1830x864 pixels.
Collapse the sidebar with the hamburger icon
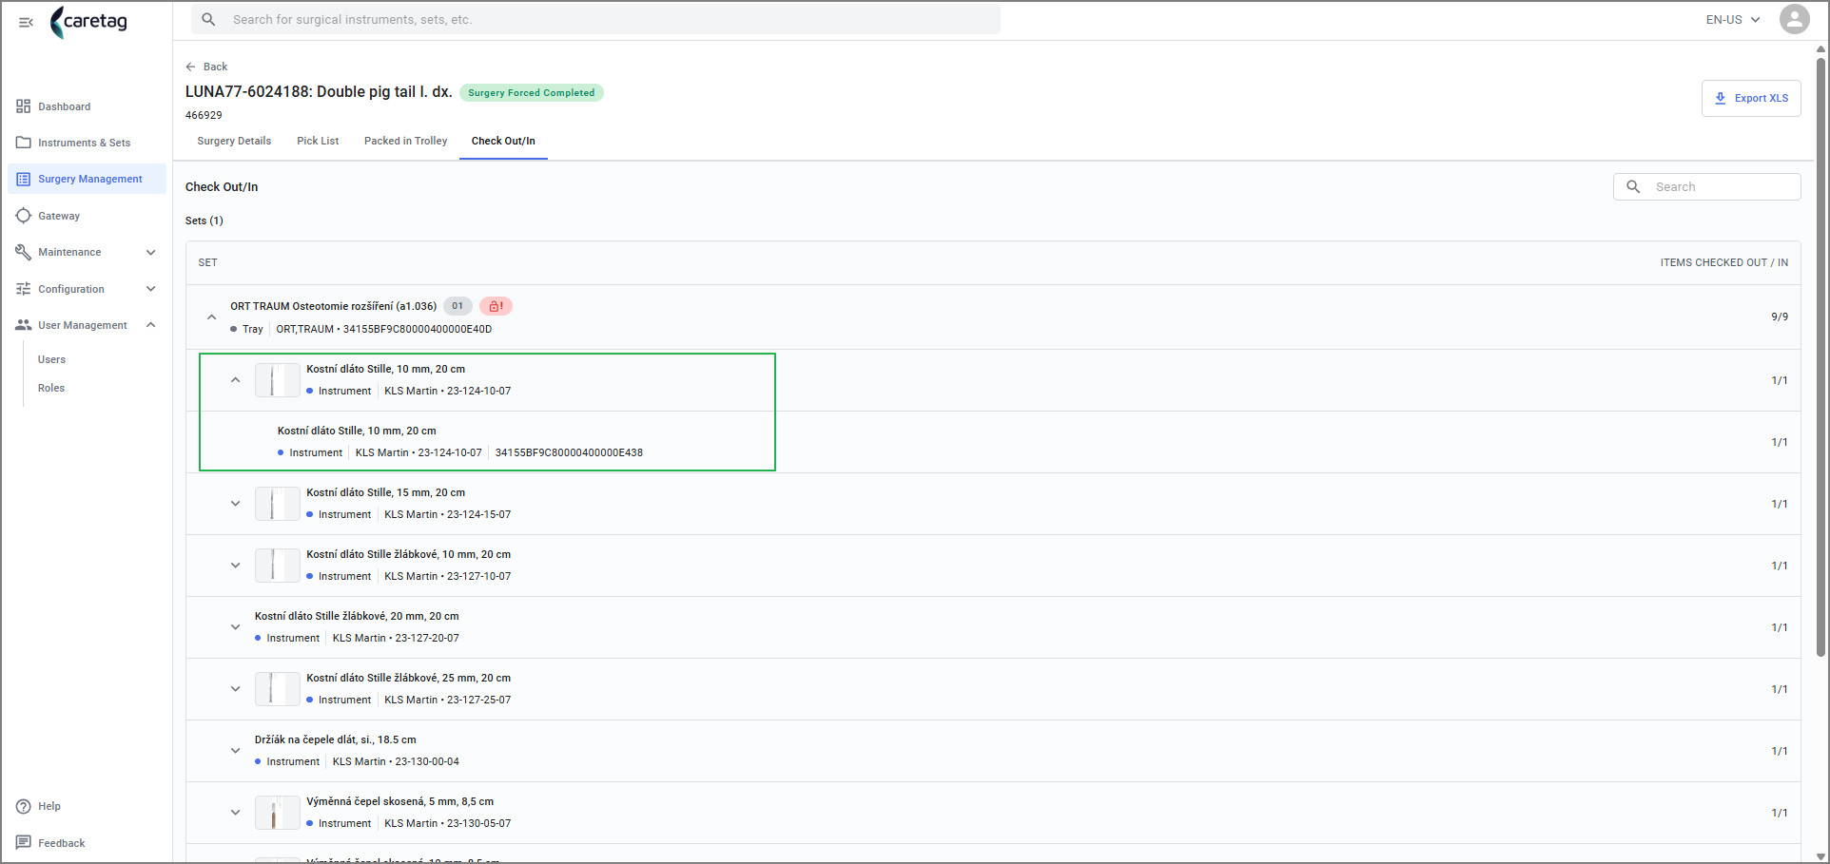[26, 22]
